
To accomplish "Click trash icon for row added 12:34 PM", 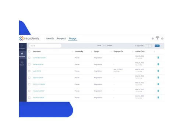I will [x=158, y=57].
